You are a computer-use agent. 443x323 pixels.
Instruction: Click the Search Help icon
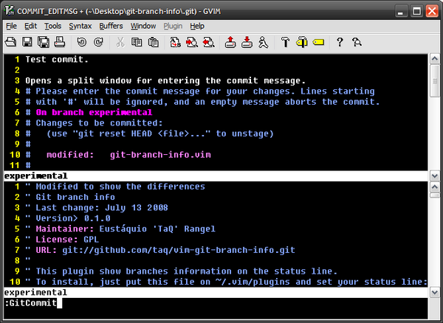[357, 42]
